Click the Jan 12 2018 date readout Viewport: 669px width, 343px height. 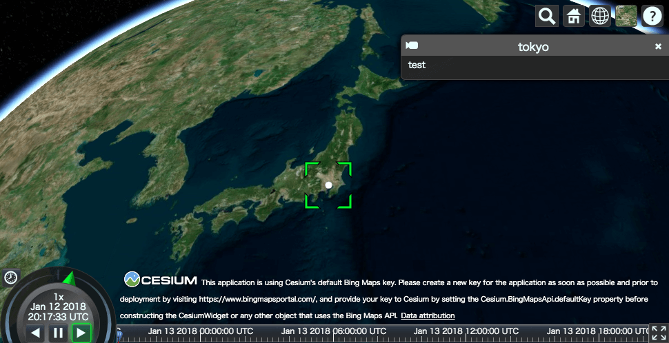coord(58,306)
